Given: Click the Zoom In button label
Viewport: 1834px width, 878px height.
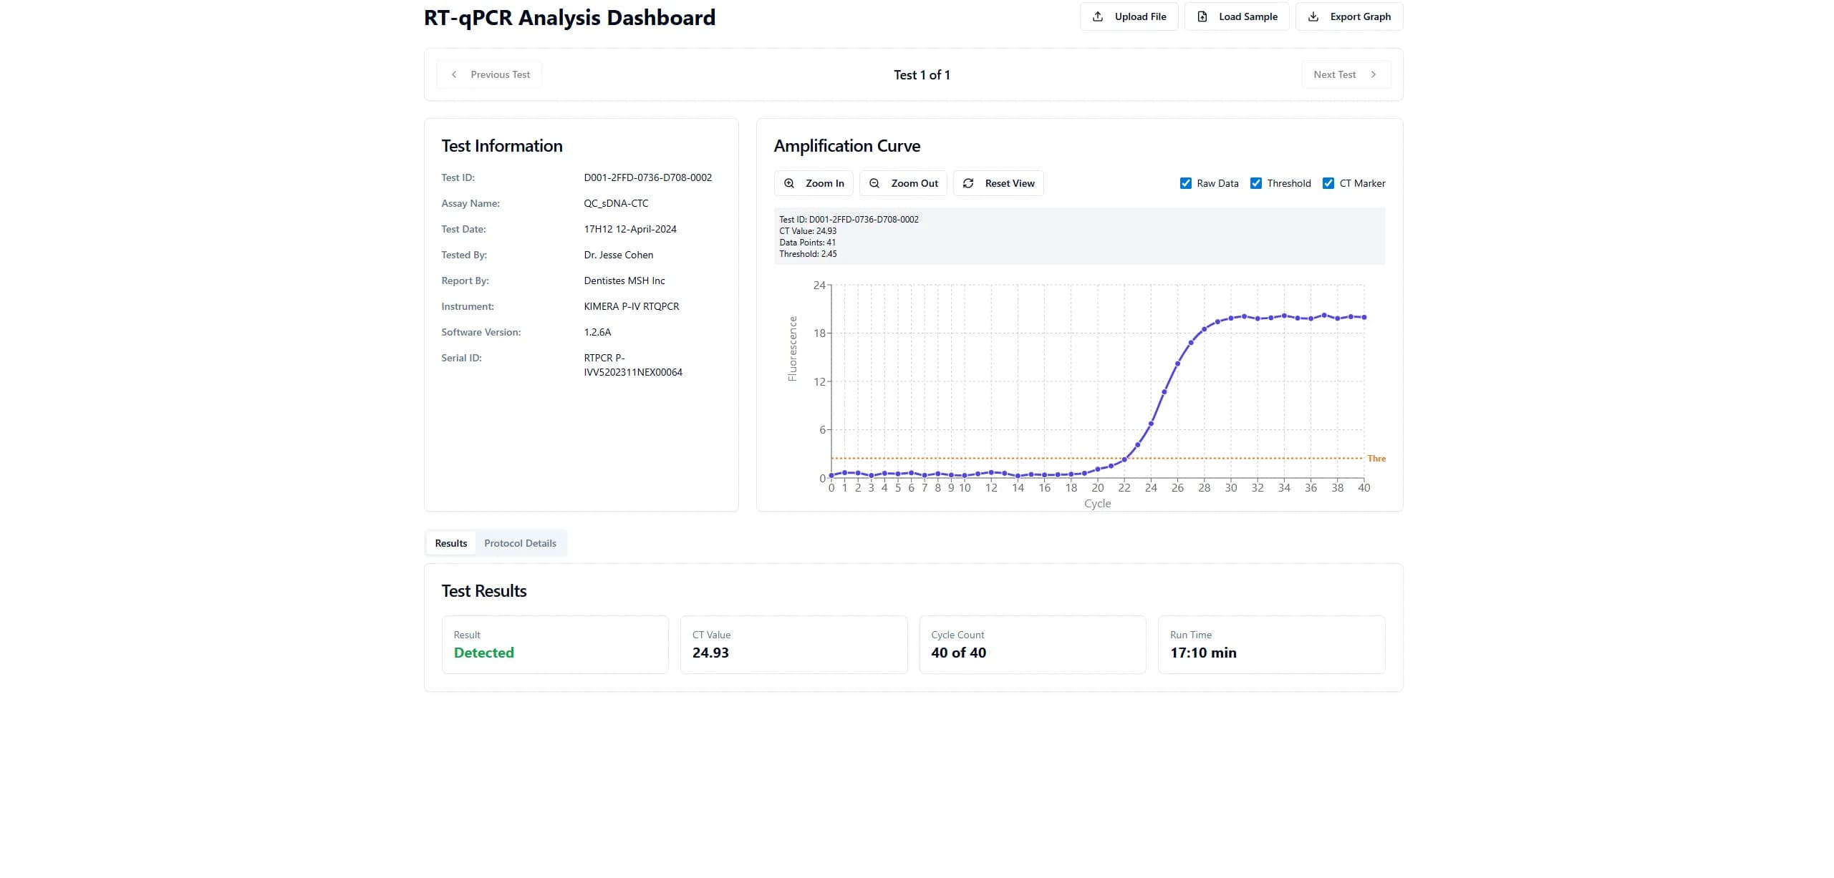Looking at the screenshot, I should tap(825, 183).
